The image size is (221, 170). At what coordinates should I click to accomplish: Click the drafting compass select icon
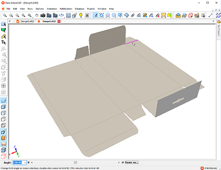(x=4, y=36)
